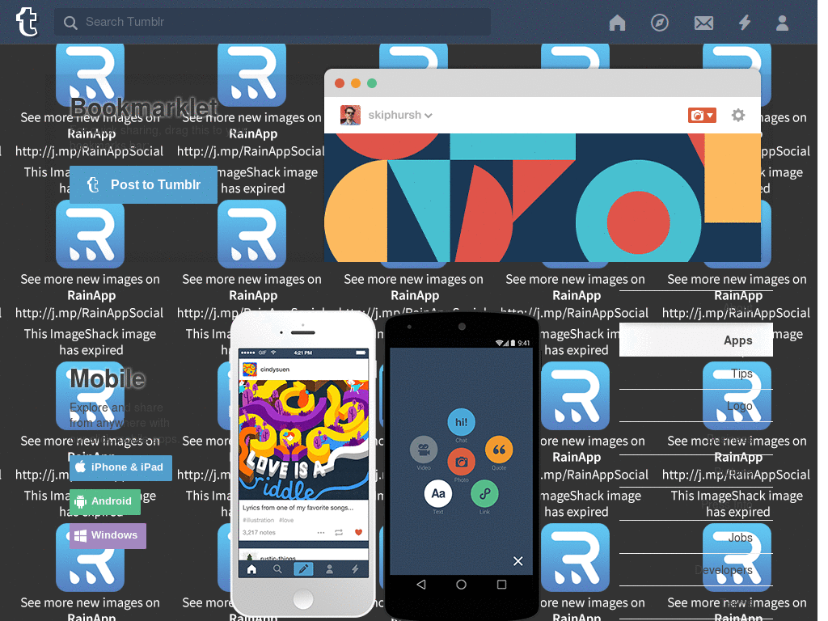Click the iPhone & iPad download button

click(121, 468)
